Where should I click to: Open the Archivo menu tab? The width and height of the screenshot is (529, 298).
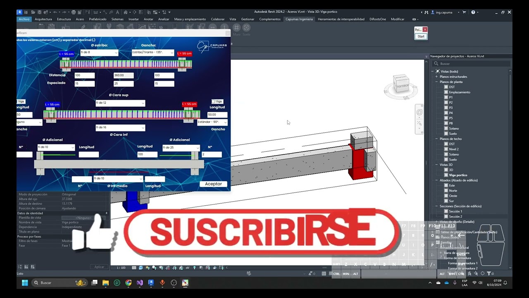[x=24, y=19]
